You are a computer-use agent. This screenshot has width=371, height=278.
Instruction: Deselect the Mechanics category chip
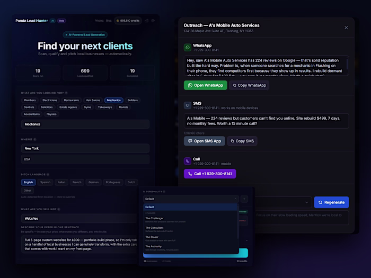[x=114, y=100]
